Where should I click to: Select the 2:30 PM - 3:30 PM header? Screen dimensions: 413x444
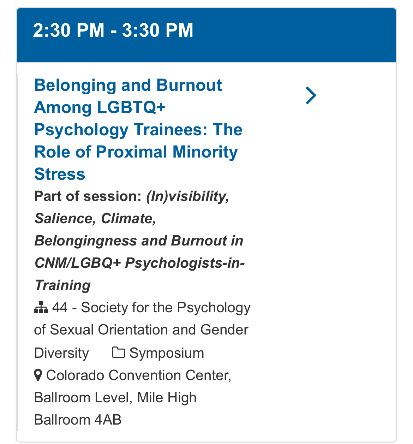point(206,35)
